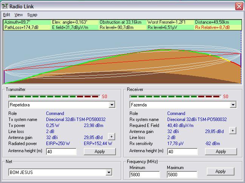245x183 pixels.
Task: Click the plus button beside Transmitter antenna gain
Action: pos(111,137)
